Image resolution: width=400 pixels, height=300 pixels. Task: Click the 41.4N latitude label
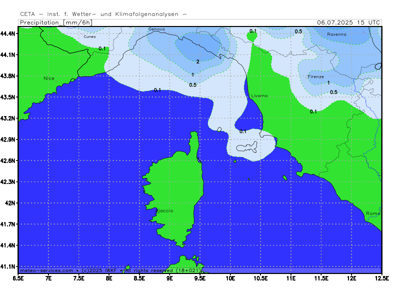(x=9, y=245)
